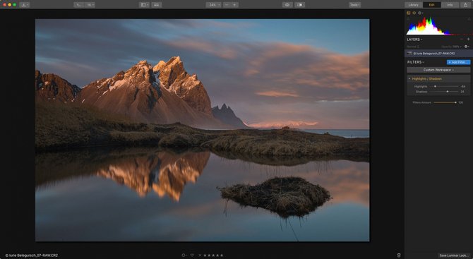Select the RAW.CR2 image layer

(x=438, y=54)
